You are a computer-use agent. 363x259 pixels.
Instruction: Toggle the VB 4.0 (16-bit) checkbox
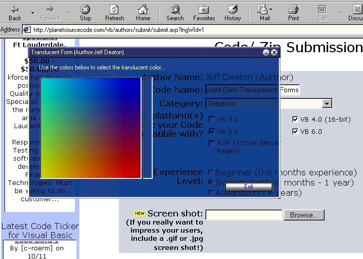coord(295,119)
